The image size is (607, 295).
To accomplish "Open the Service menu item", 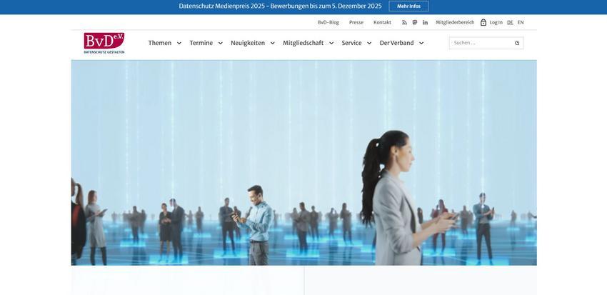I will [x=351, y=43].
